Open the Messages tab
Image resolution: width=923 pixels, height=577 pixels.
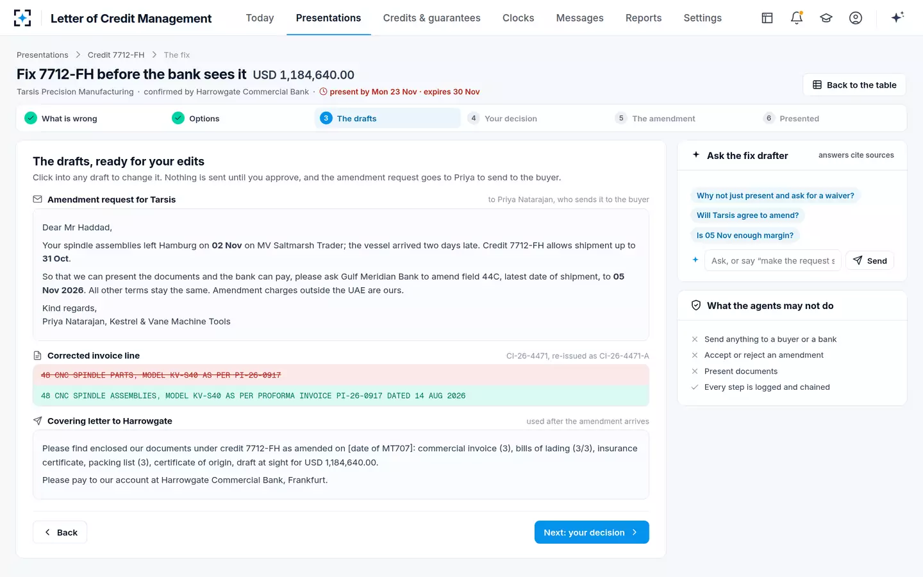(x=579, y=18)
